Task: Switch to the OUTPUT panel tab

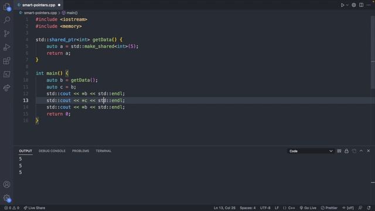Action: [25, 151]
